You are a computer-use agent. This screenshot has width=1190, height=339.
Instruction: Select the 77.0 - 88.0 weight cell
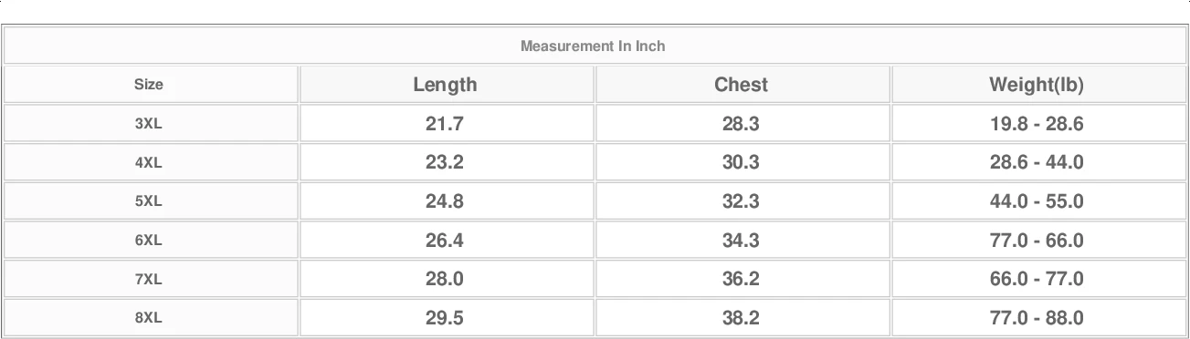coord(1037,318)
